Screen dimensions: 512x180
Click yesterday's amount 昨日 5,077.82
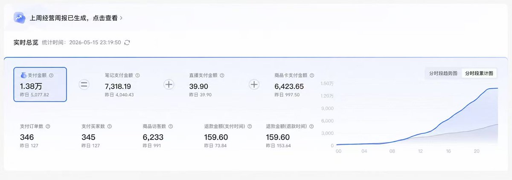(x=35, y=95)
